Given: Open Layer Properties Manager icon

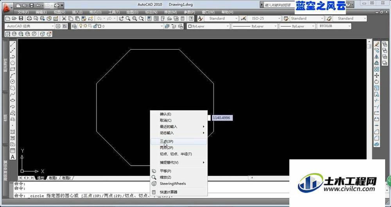Looking at the screenshot, I should tap(74, 26).
